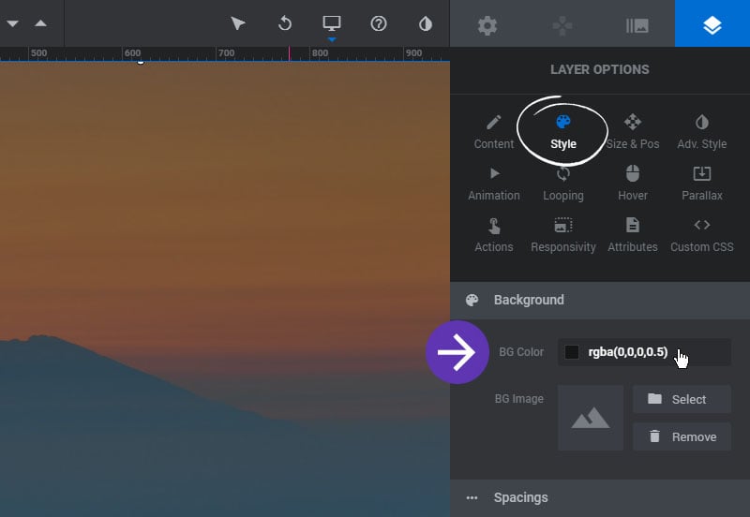Open the Animation options tab
The image size is (750, 517).
[494, 184]
